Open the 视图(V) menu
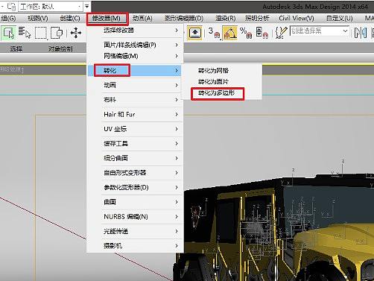The height and width of the screenshot is (281, 374). tap(38, 19)
